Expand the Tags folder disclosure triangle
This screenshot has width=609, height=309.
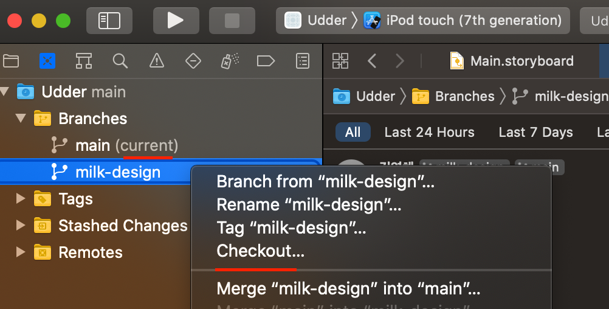tap(21, 199)
